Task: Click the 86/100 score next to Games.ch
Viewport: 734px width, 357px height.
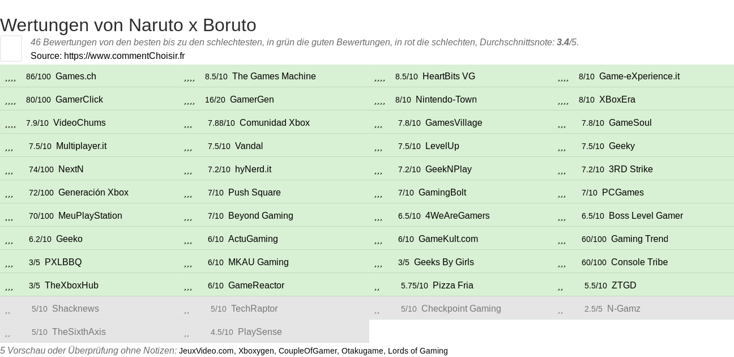Action: coord(38,76)
